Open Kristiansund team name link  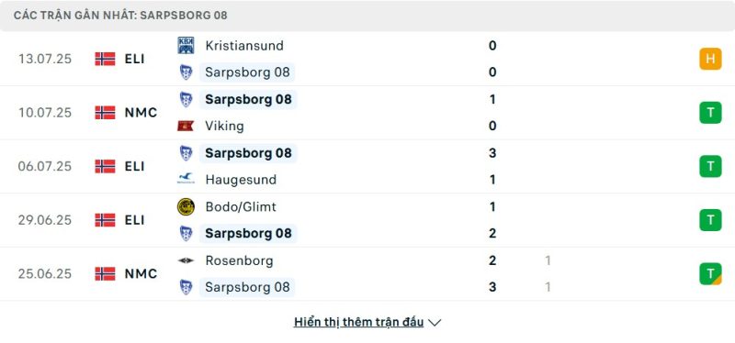244,45
